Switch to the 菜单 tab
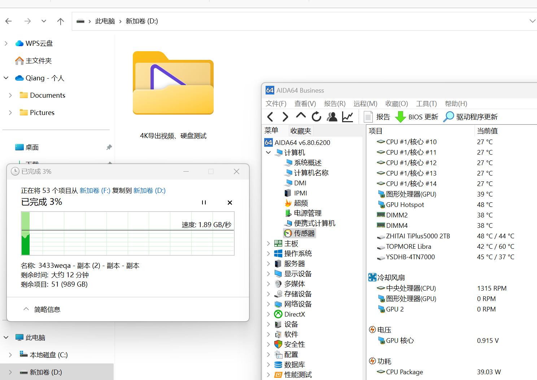This screenshot has height=380, width=537. click(271, 131)
